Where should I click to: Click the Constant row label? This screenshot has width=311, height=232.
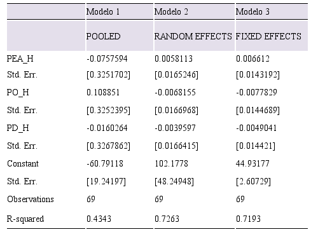point(23,163)
